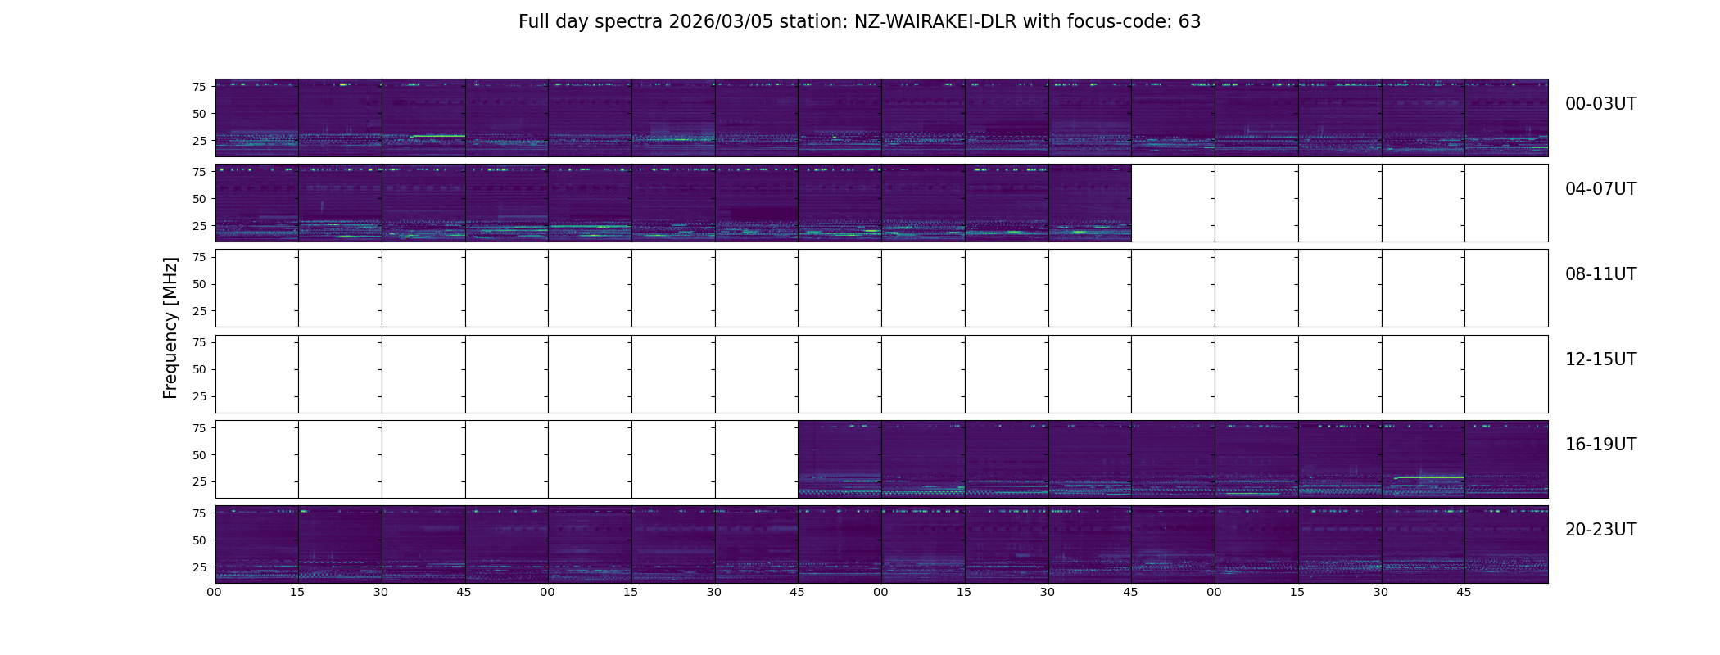The width and height of the screenshot is (1720, 655).
Task: Select the 20-23UT row label
Action: (1600, 530)
